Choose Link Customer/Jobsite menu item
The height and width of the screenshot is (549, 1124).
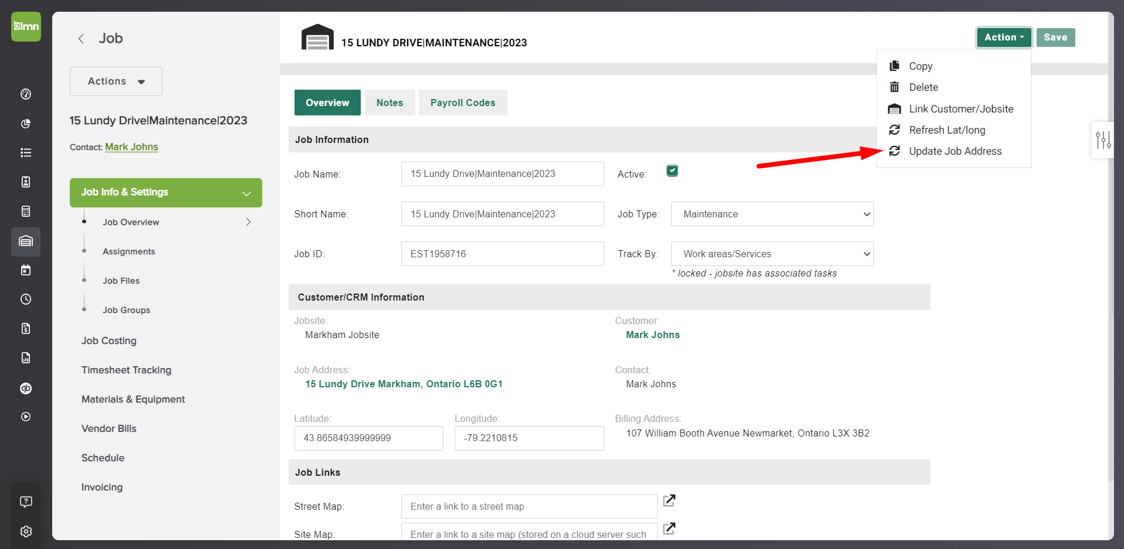point(961,109)
